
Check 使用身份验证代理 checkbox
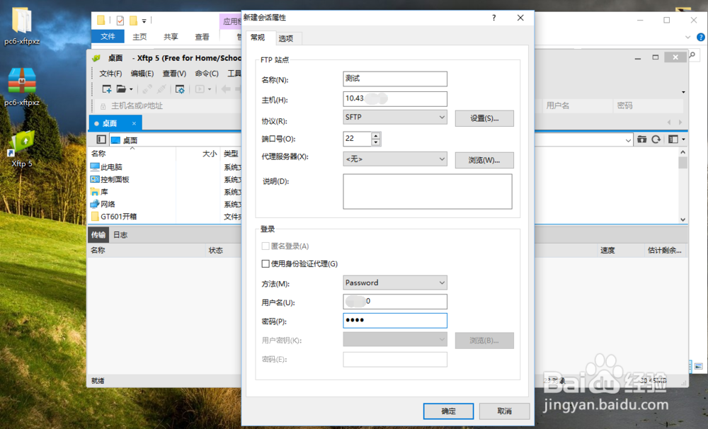pos(265,264)
